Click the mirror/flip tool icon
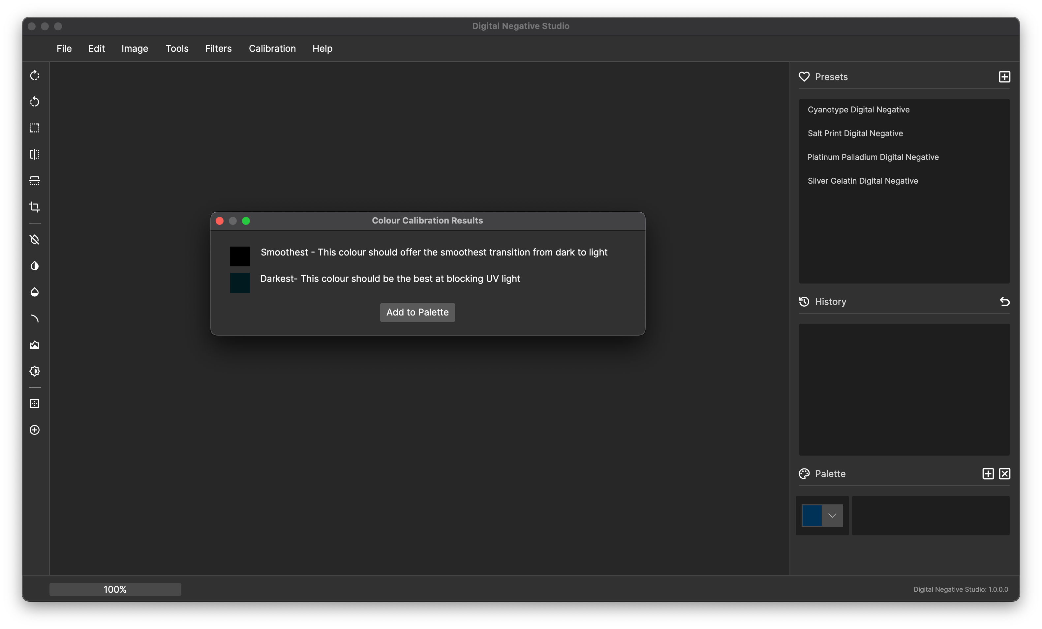The height and width of the screenshot is (629, 1042). pos(35,154)
